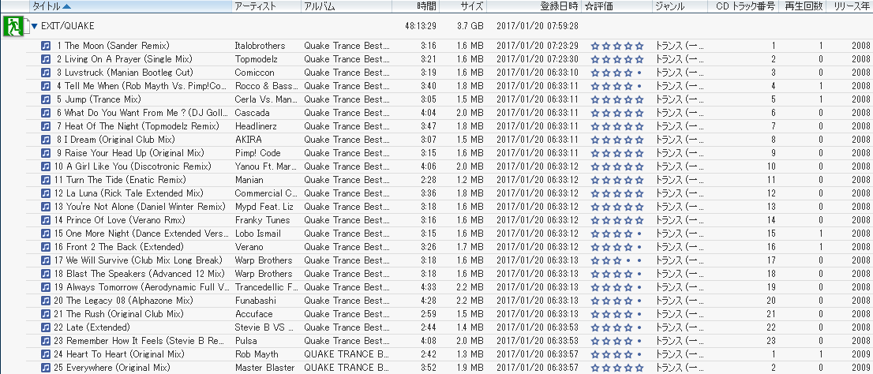Select title '8 I Dream (Original Club Mix)'
This screenshot has width=873, height=374.
coord(115,140)
